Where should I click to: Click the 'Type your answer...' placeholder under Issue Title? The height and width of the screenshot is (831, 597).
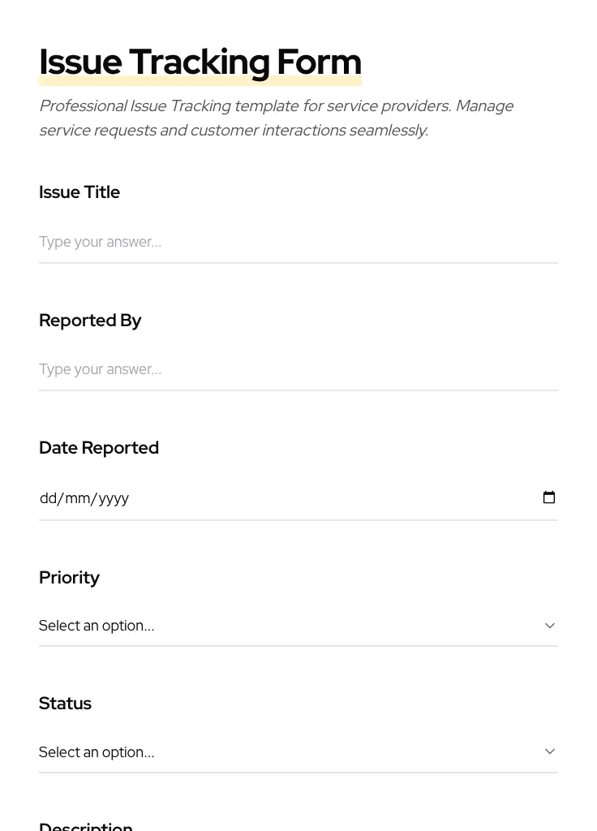(100, 241)
